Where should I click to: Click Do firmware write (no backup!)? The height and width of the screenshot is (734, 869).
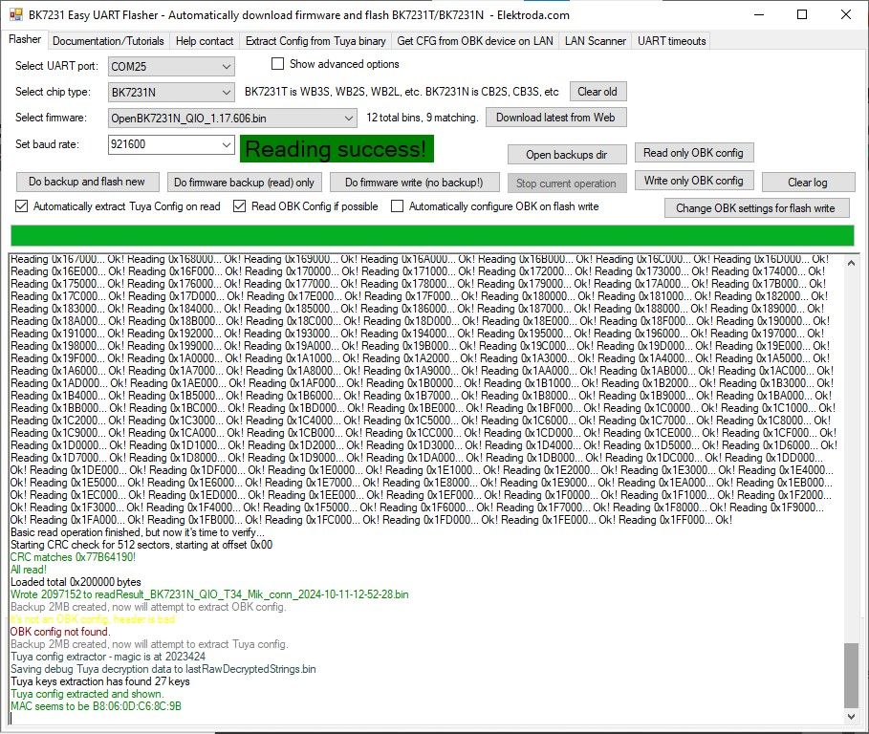tap(414, 183)
